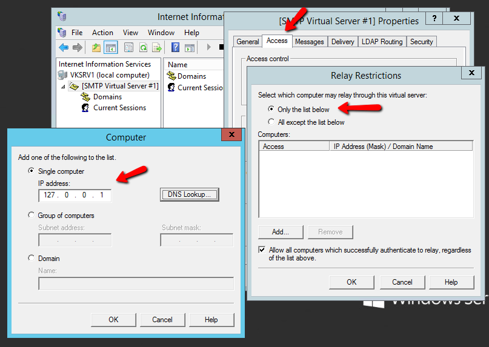Open the File menu in IIS
The width and height of the screenshot is (489, 347).
click(x=77, y=33)
